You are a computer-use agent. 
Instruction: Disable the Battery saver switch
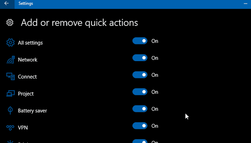[140, 109]
